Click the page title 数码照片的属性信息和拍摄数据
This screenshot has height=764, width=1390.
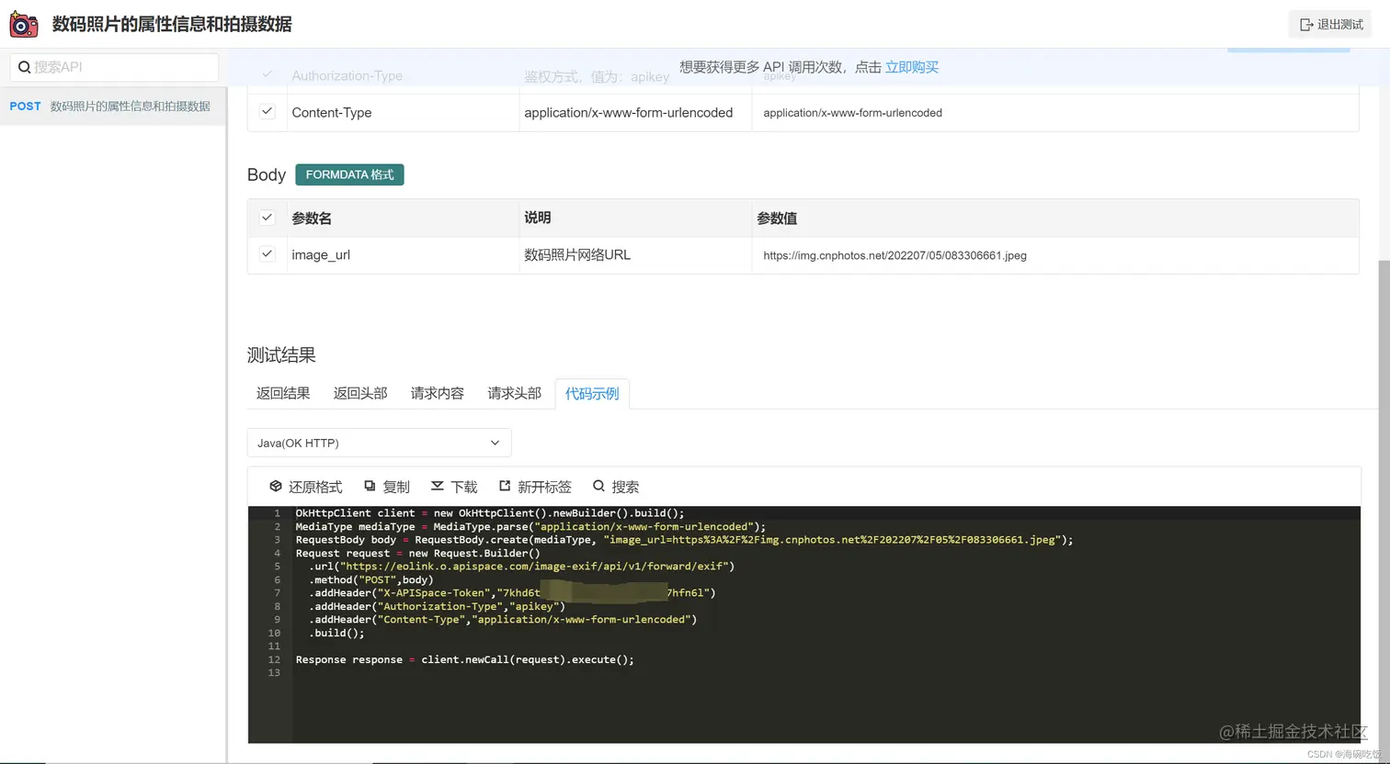point(172,25)
